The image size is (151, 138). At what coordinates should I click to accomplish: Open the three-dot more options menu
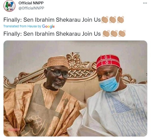pyautogui.click(x=145, y=3)
